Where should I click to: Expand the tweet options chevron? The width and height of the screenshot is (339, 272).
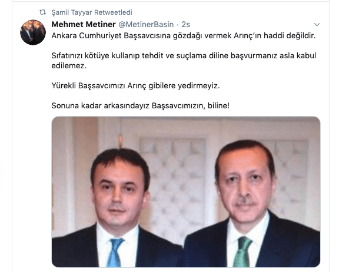click(317, 24)
